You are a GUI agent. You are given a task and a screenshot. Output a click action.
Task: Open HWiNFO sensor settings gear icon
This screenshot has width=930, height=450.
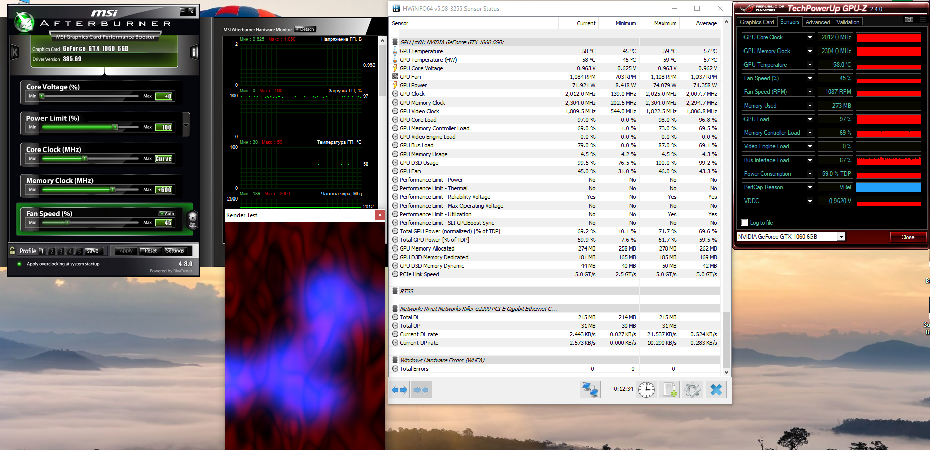coord(692,390)
